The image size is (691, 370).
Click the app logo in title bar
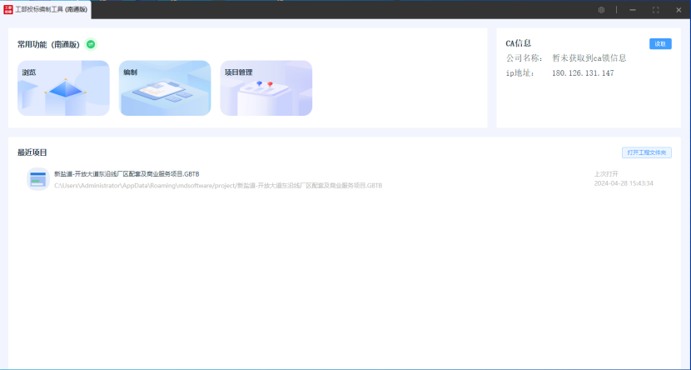[7, 9]
